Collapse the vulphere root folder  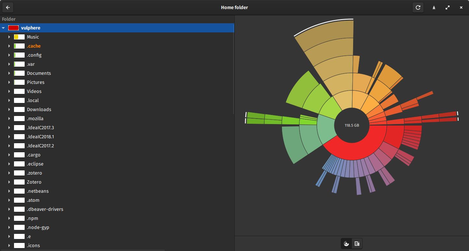3,28
